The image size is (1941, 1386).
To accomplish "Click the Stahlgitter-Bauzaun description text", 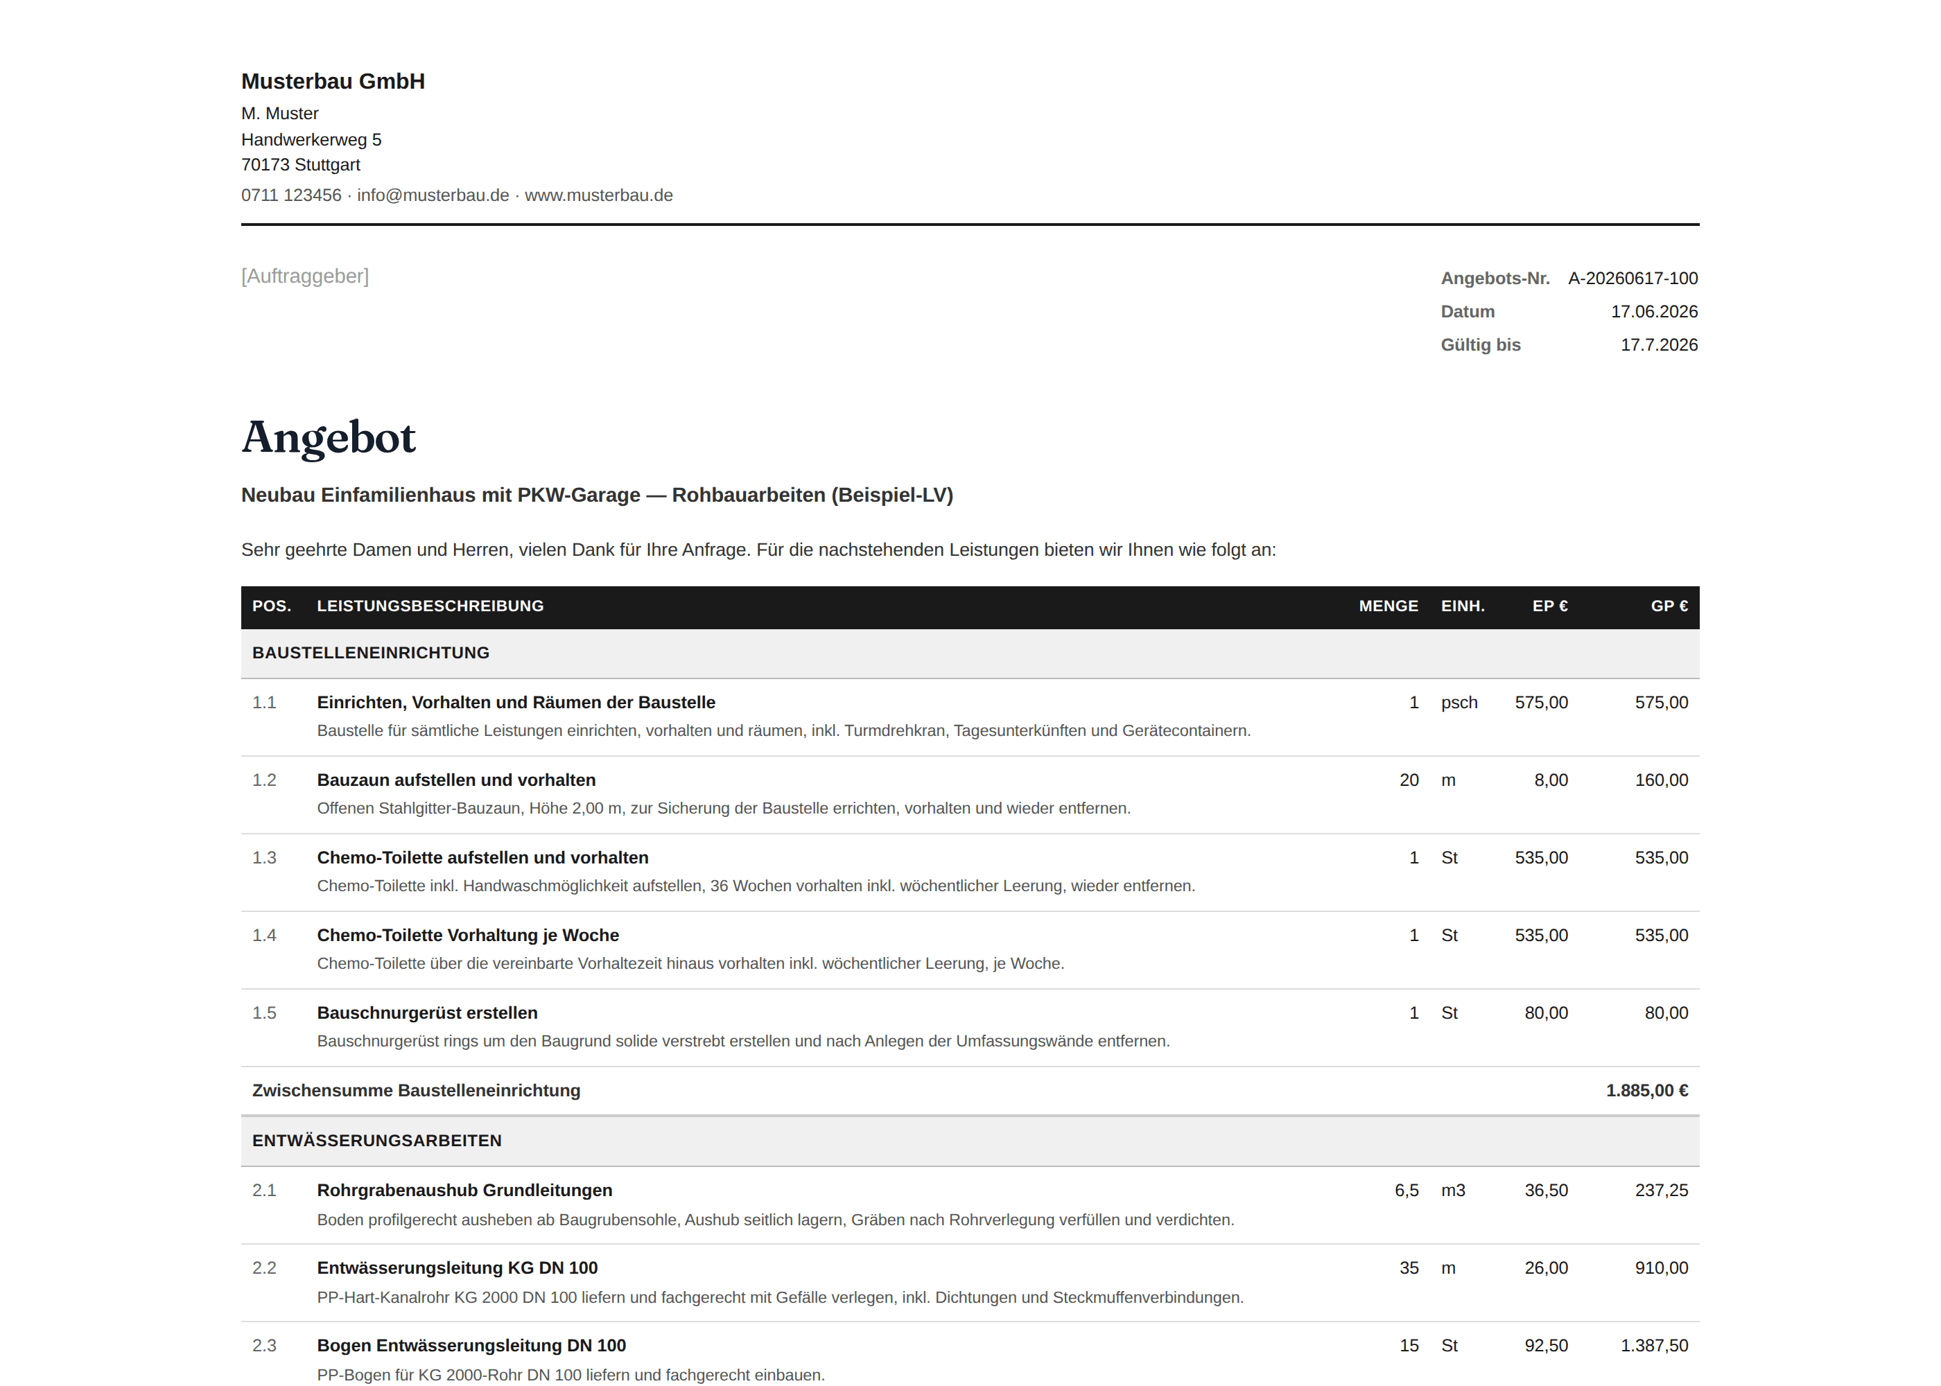I will pos(724,808).
